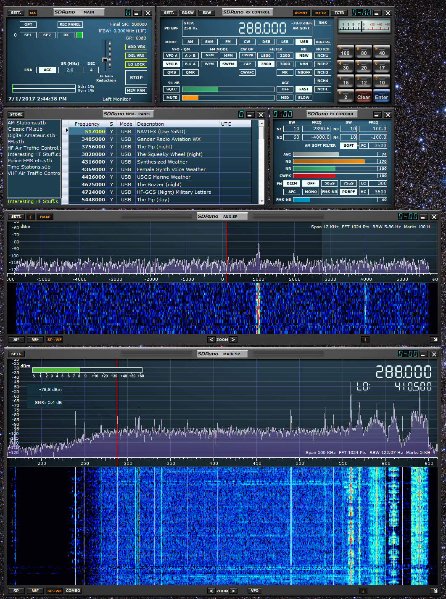446x599 pixels.
Task: Click the MA button in SDRuno Main
Action: pyautogui.click(x=32, y=13)
